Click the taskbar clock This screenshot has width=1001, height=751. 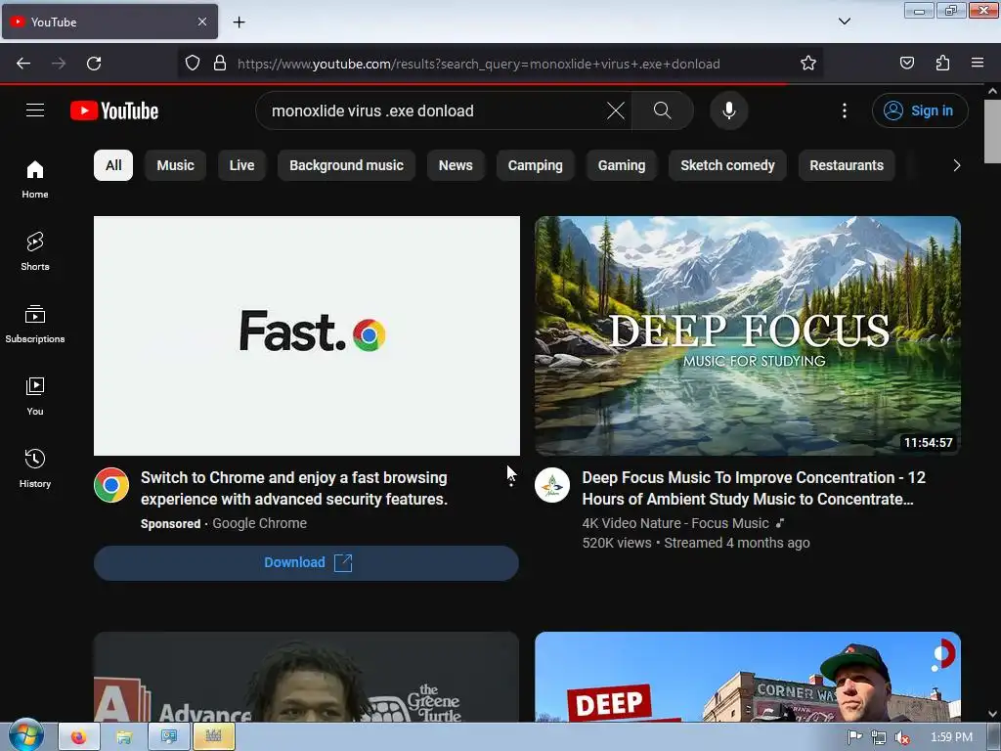pyautogui.click(x=951, y=737)
